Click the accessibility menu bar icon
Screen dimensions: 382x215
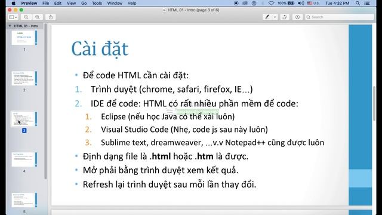pos(254,3)
